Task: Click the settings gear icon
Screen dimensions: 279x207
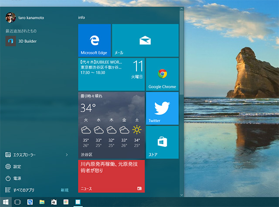Action: point(8,166)
